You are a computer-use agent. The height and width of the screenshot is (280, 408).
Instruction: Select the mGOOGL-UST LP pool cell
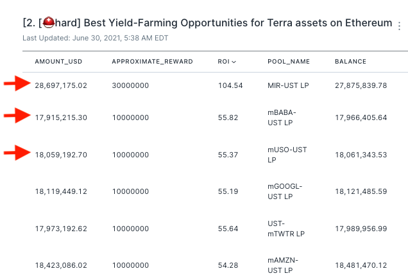[x=284, y=191]
